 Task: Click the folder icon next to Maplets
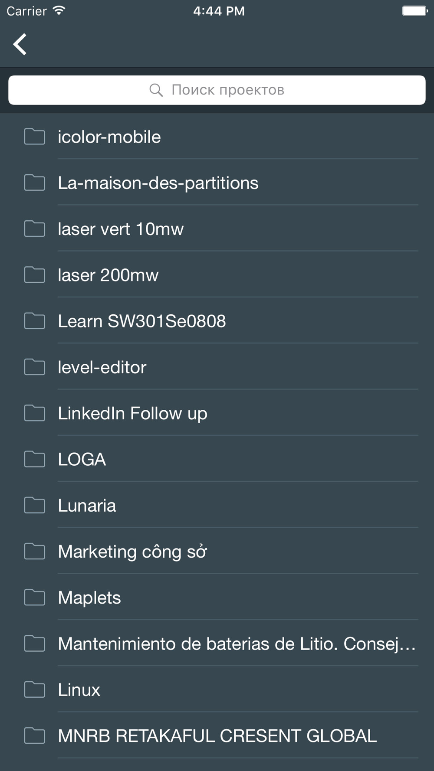coord(35,597)
